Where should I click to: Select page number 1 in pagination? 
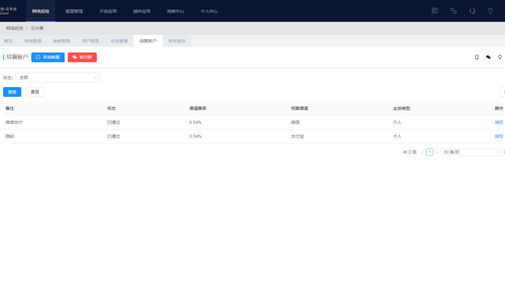coord(430,152)
